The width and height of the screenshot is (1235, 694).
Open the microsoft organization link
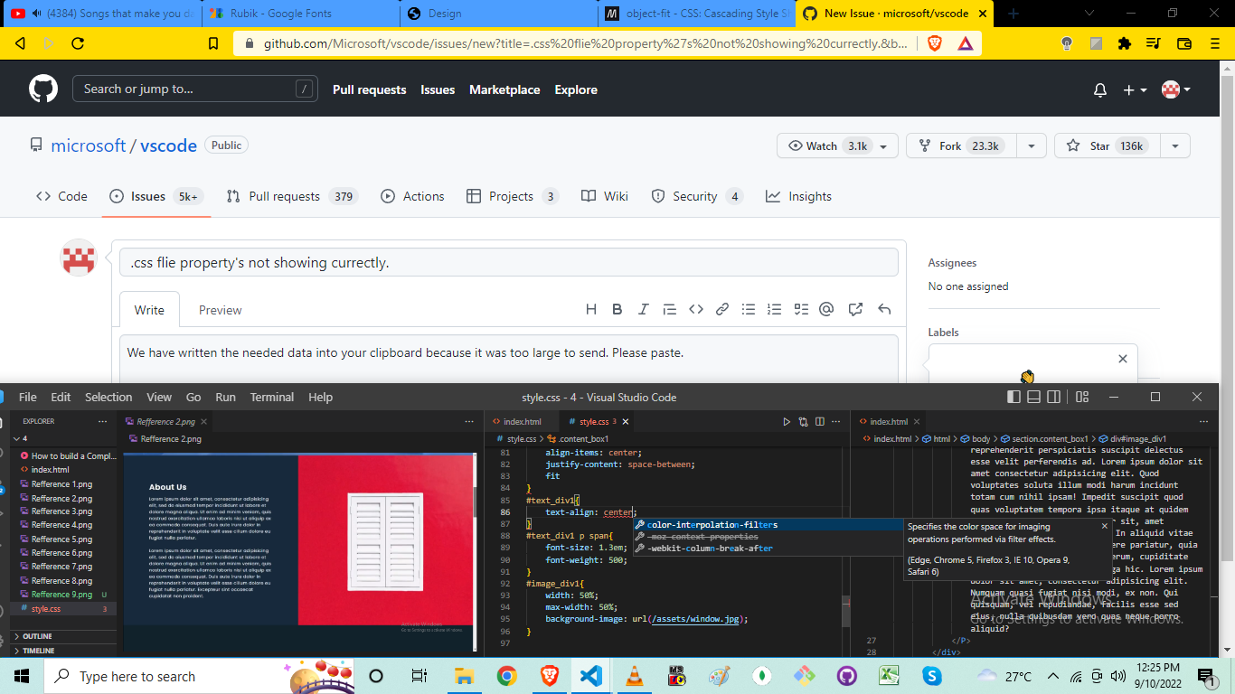(x=88, y=145)
